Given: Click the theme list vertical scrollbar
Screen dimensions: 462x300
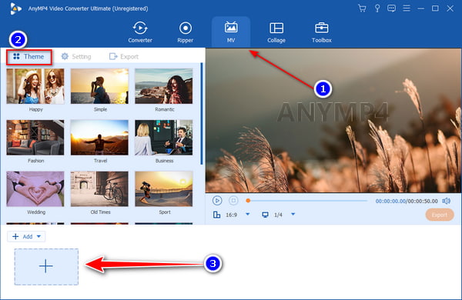Looking at the screenshot, I should coord(202,114).
